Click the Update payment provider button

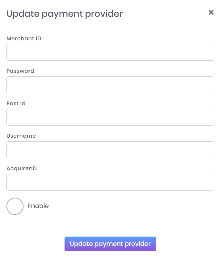coord(110,244)
